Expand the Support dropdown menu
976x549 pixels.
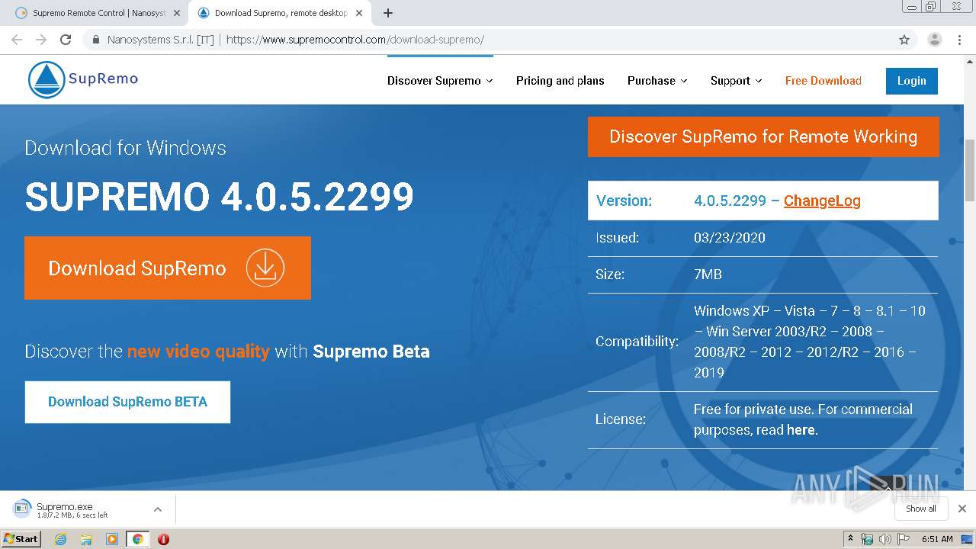[736, 81]
